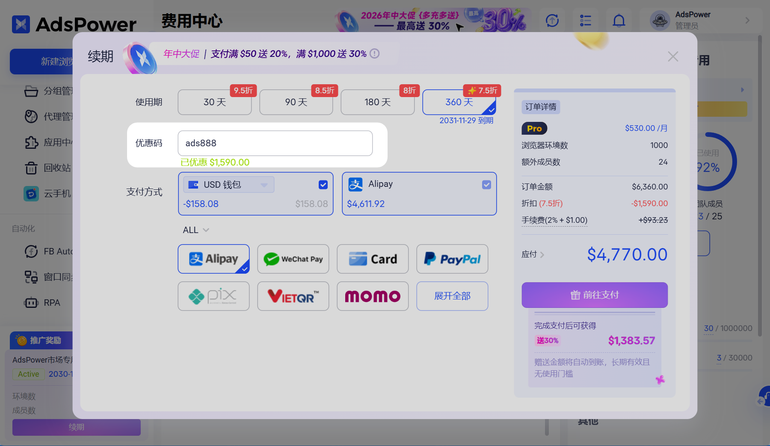Viewport: 770px width, 446px height.
Task: Open the notification bell
Action: 619,20
